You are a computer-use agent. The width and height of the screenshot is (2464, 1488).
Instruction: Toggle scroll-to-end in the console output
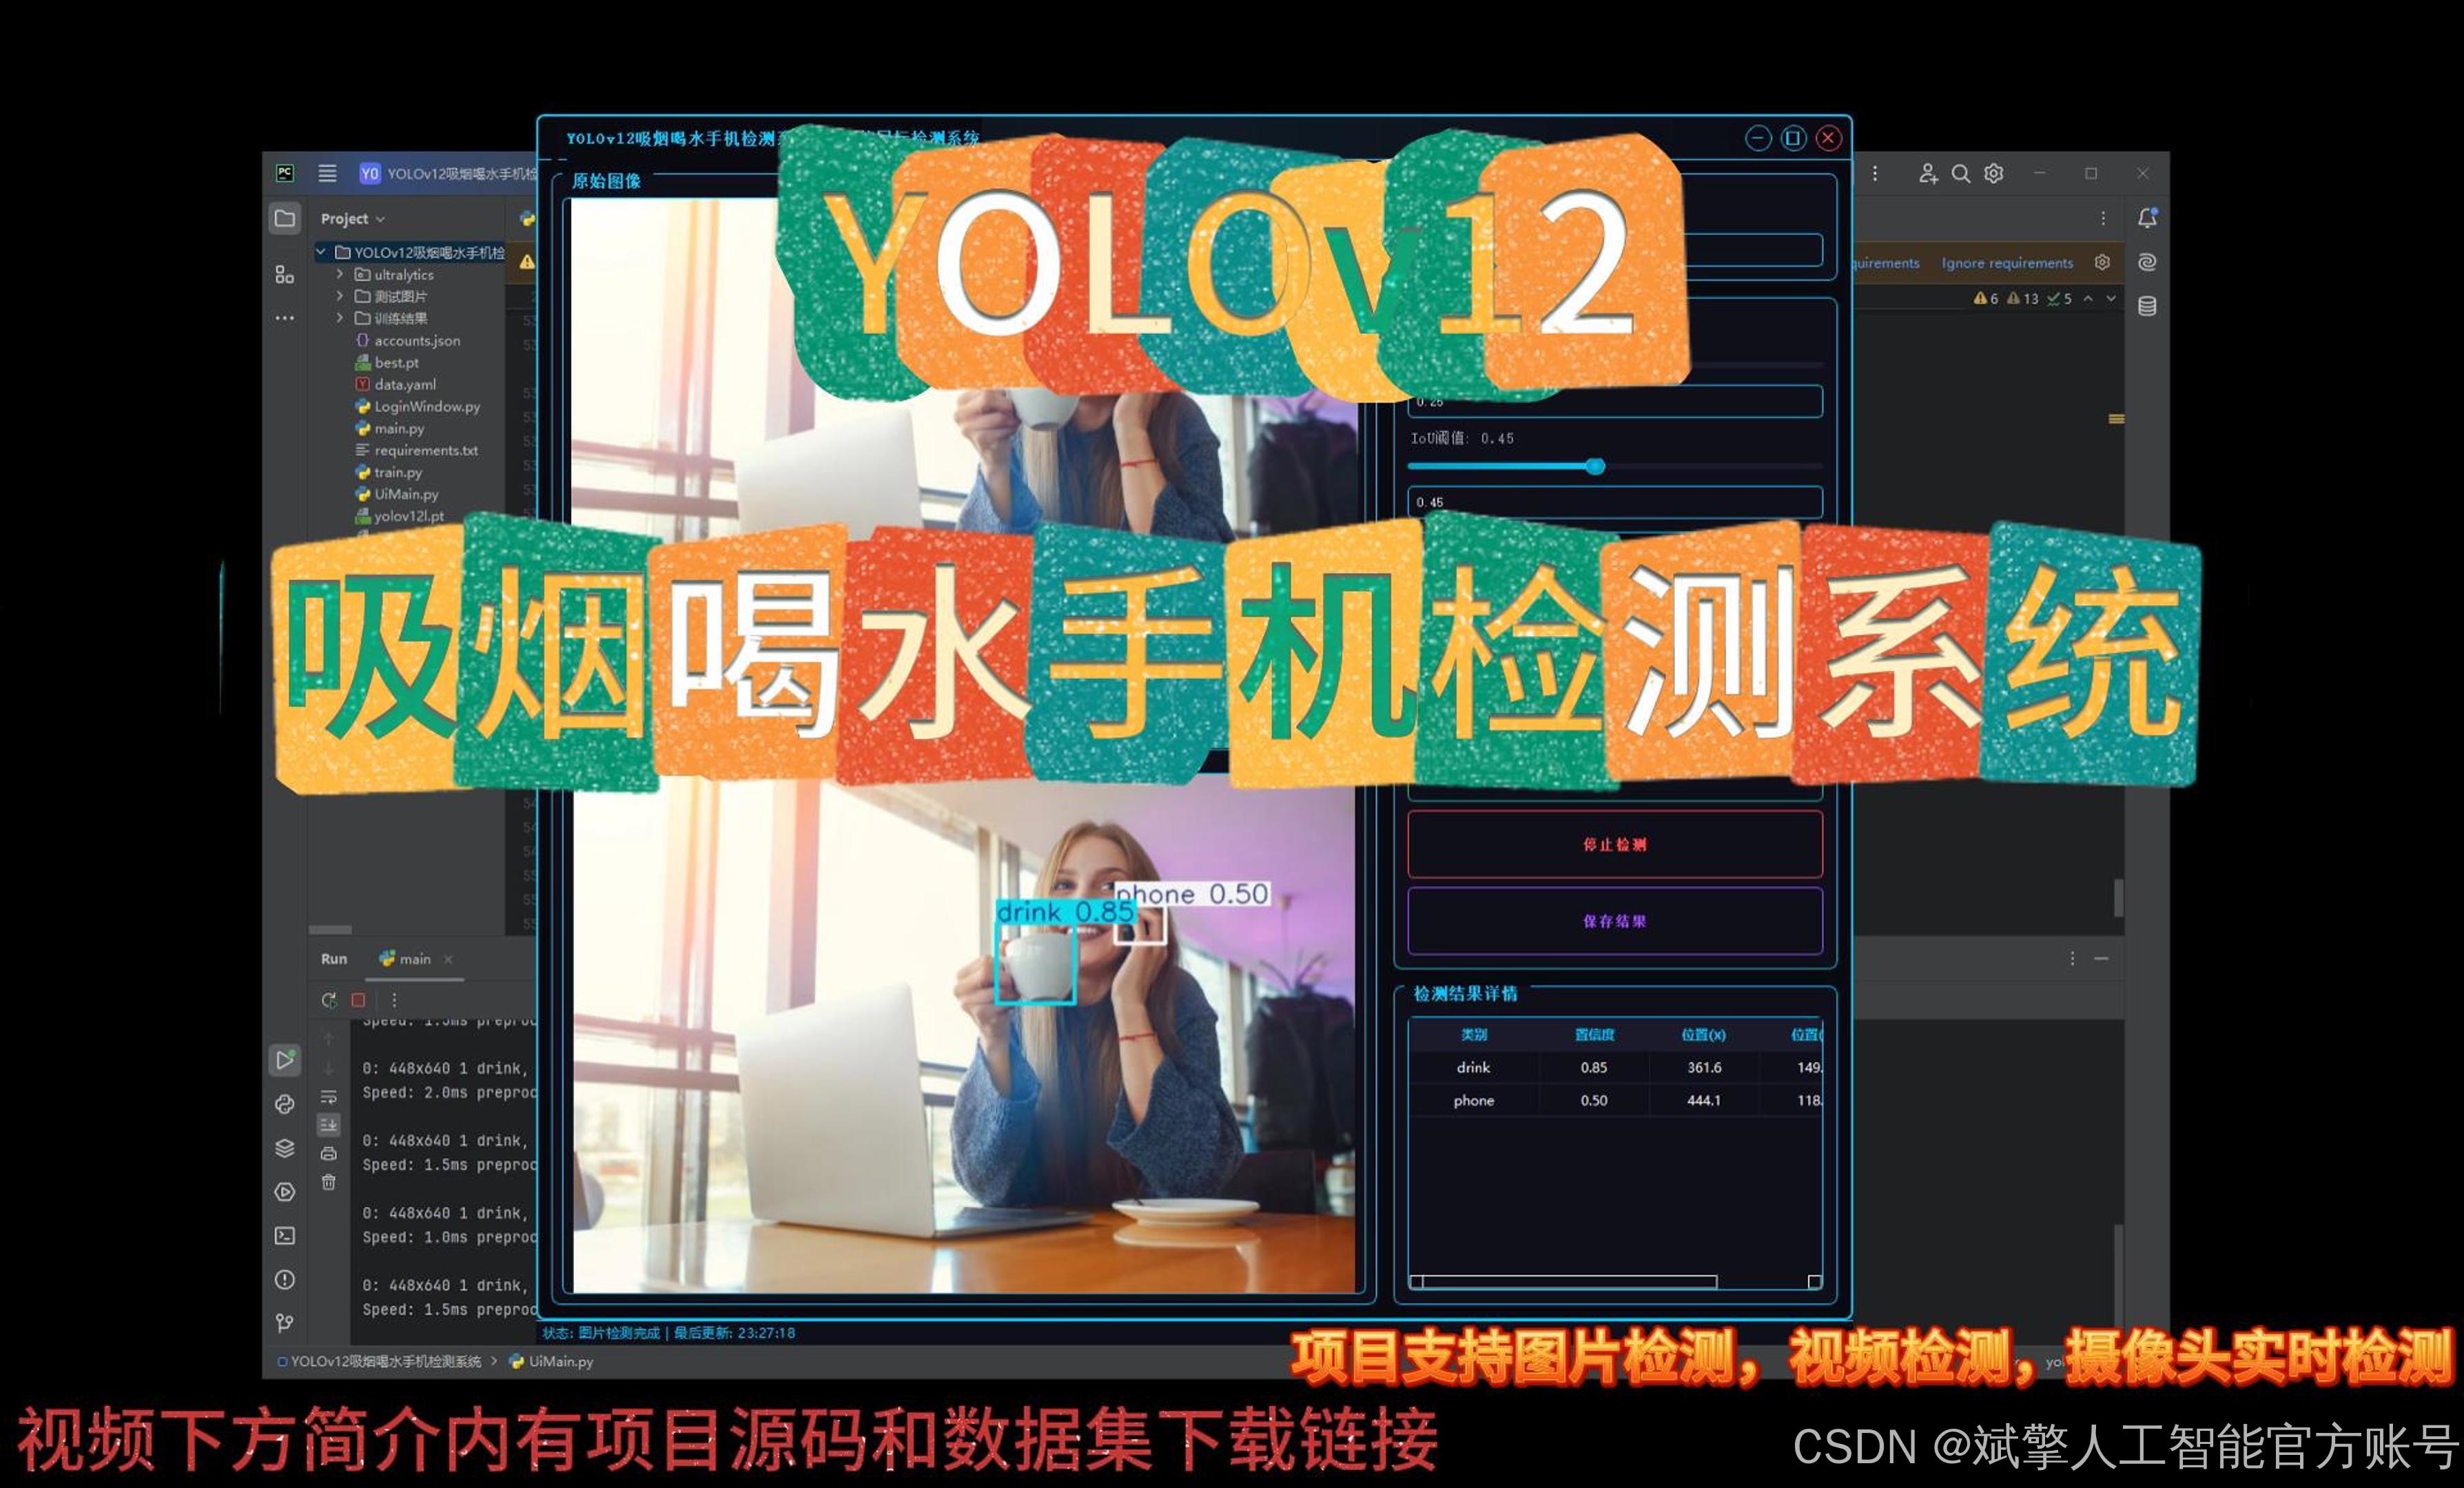pyautogui.click(x=330, y=1125)
